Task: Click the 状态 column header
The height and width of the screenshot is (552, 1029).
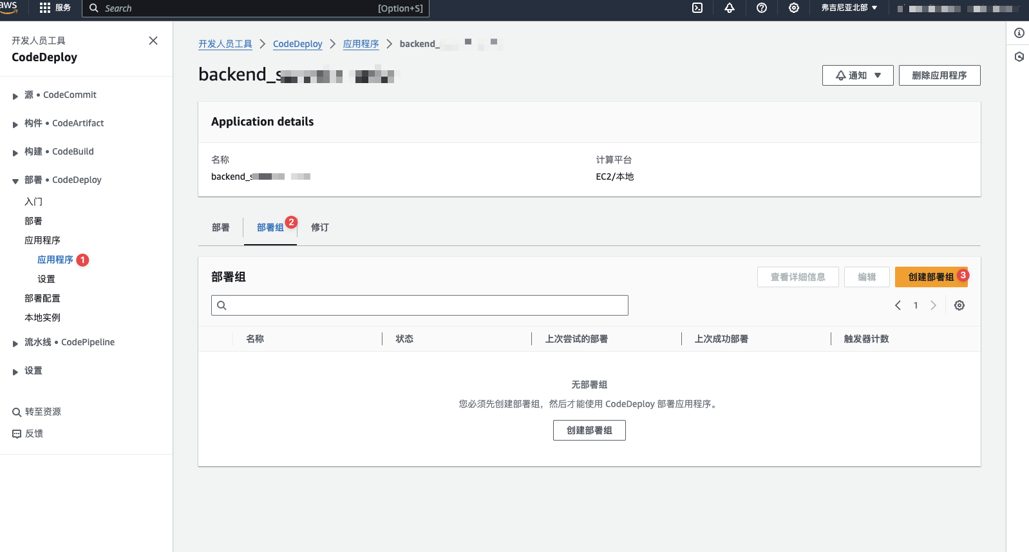Action: click(404, 339)
